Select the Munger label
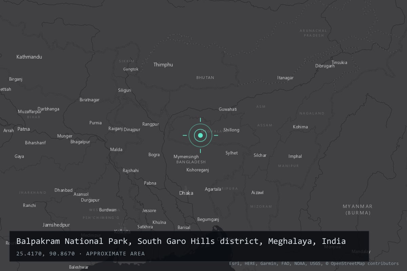The image size is (407, 271). 65,136
